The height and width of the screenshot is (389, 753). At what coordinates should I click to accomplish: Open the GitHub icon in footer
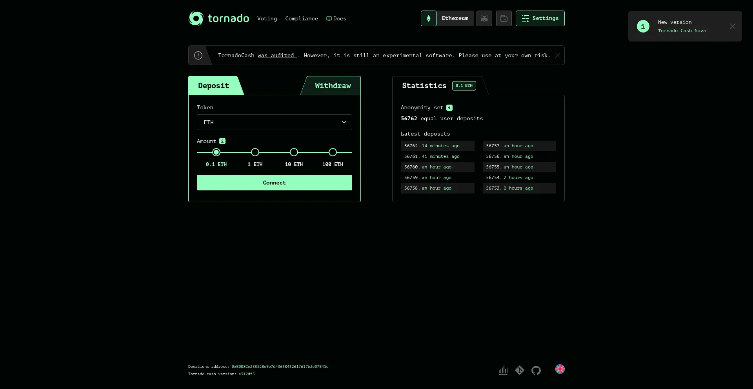[x=536, y=370]
